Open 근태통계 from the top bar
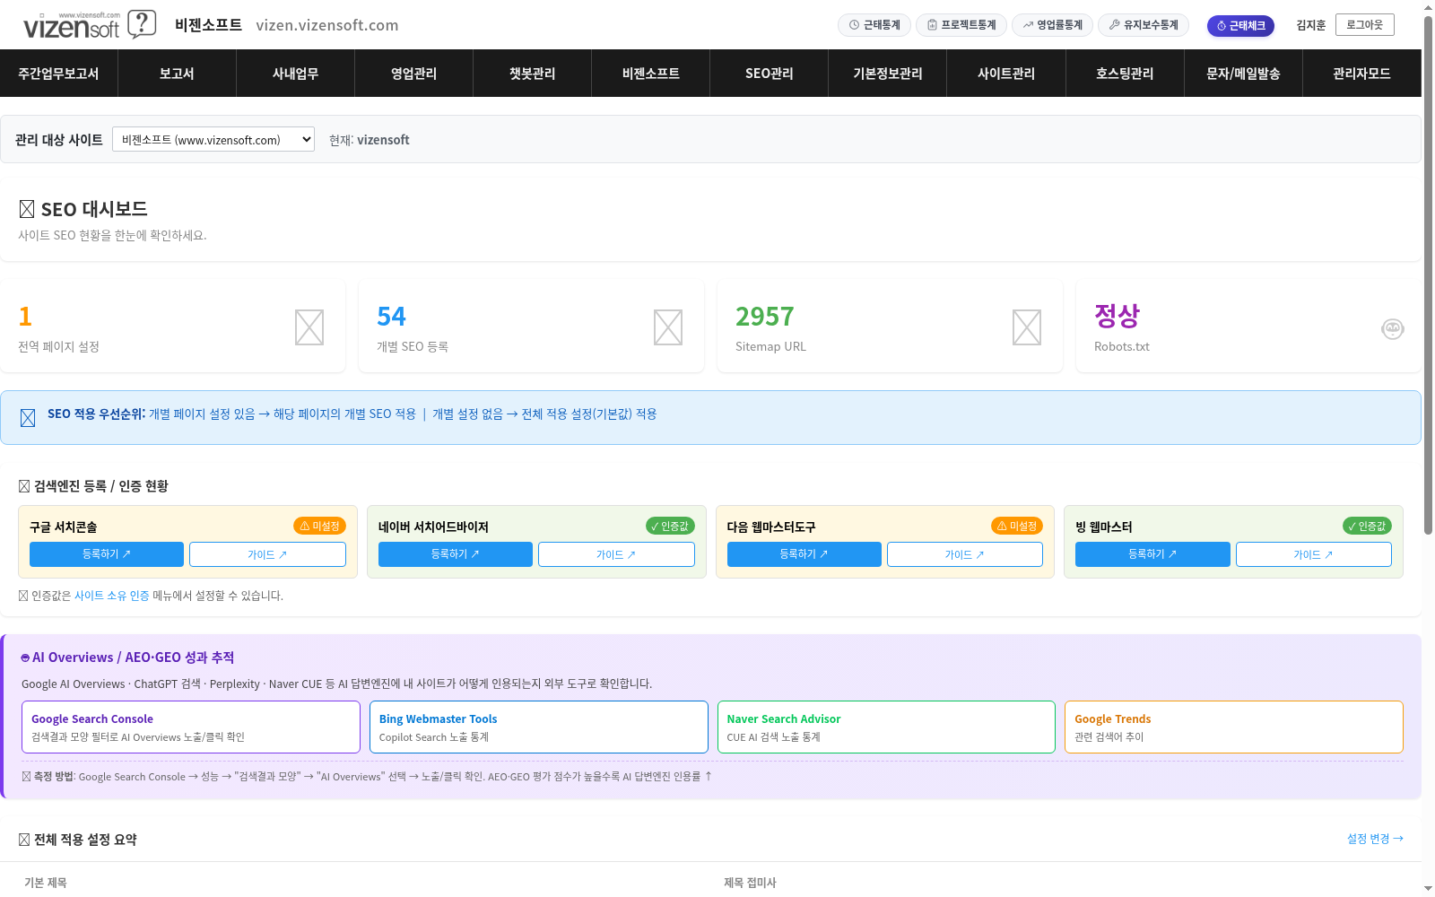 pos(874,25)
